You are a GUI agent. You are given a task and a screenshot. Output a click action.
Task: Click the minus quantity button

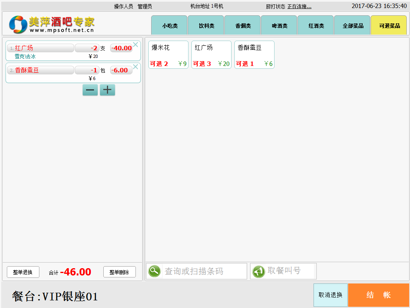point(90,90)
